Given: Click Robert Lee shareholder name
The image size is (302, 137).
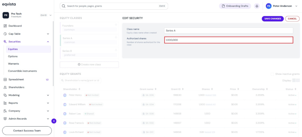Looking at the screenshot, I should pyautogui.click(x=75, y=114).
